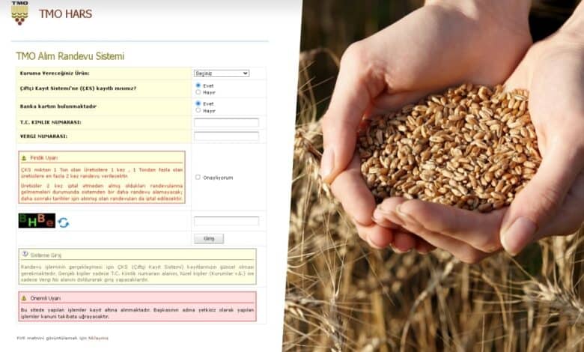Select Evet for bank card question
The width and height of the screenshot is (584, 352).
click(198, 103)
